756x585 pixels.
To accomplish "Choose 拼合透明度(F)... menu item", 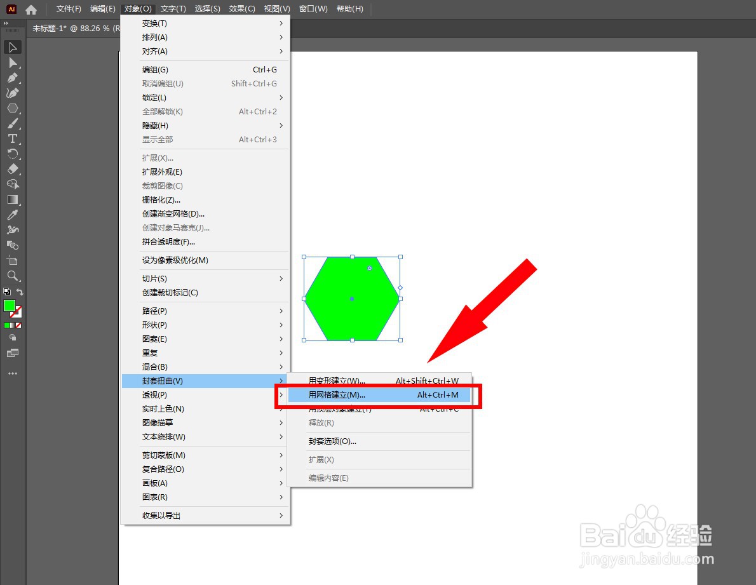I will coord(206,241).
